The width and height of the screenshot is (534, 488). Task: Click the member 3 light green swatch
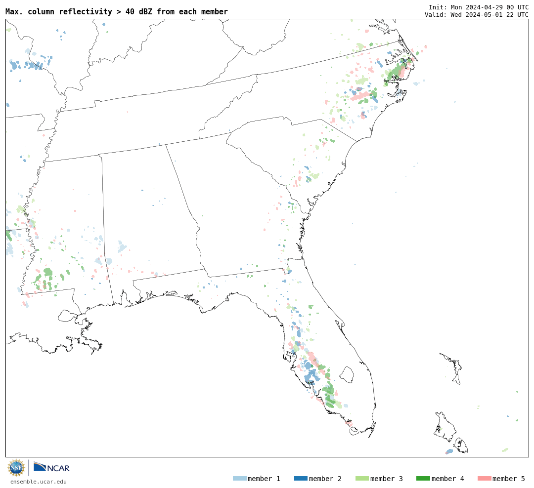coord(362,479)
